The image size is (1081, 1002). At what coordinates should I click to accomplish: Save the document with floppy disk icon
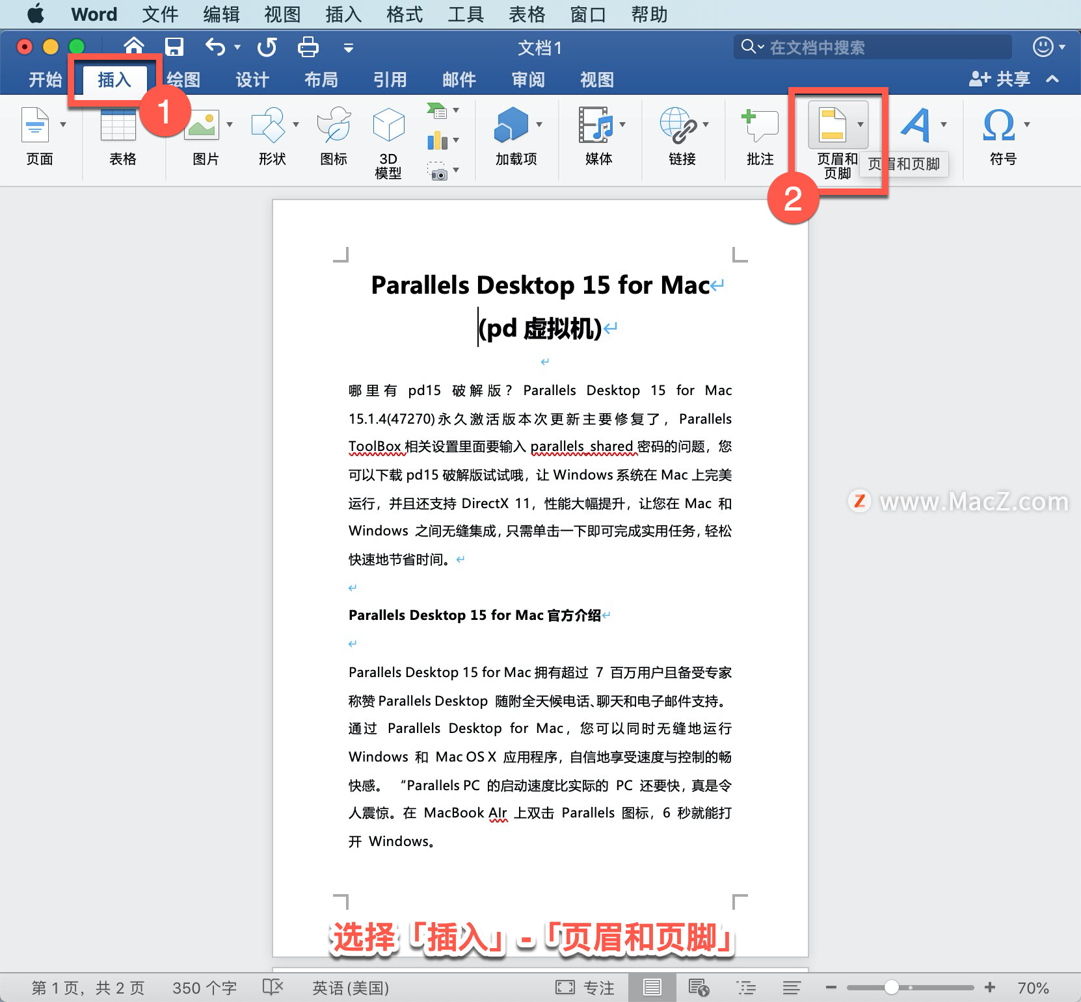pyautogui.click(x=174, y=47)
